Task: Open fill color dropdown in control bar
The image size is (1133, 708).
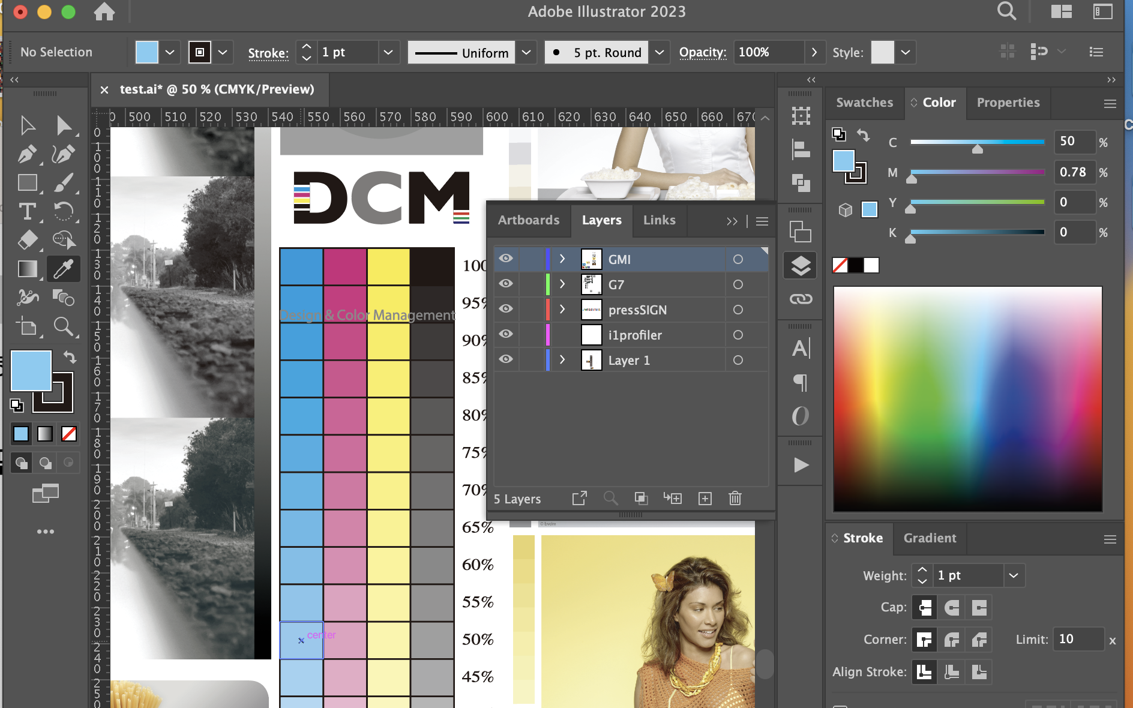Action: point(170,52)
